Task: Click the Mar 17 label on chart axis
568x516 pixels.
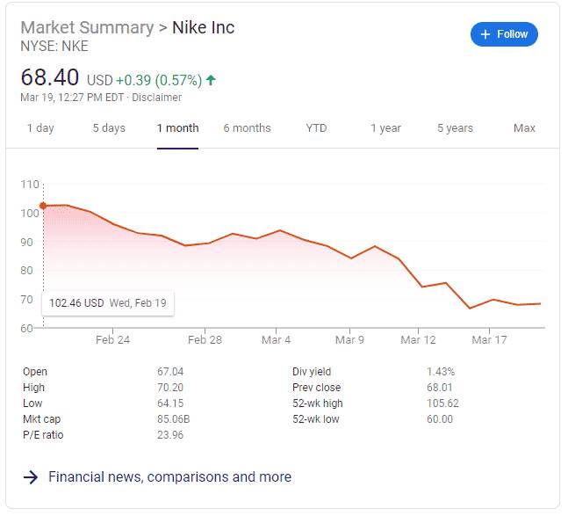Action: [x=489, y=339]
